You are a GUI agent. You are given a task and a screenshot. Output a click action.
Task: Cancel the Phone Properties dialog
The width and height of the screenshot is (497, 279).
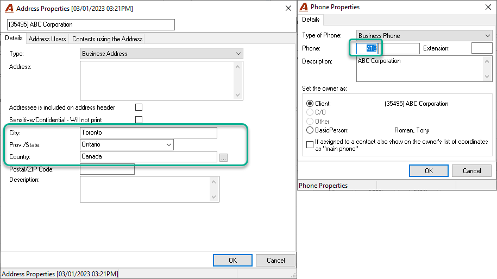[471, 170]
